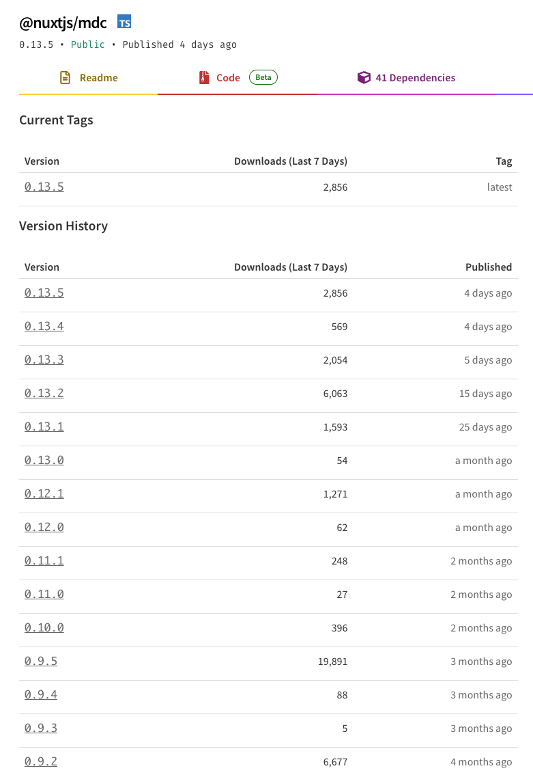Click version 0.13.0 link
Image resolution: width=533 pixels, height=775 pixels.
(x=44, y=460)
